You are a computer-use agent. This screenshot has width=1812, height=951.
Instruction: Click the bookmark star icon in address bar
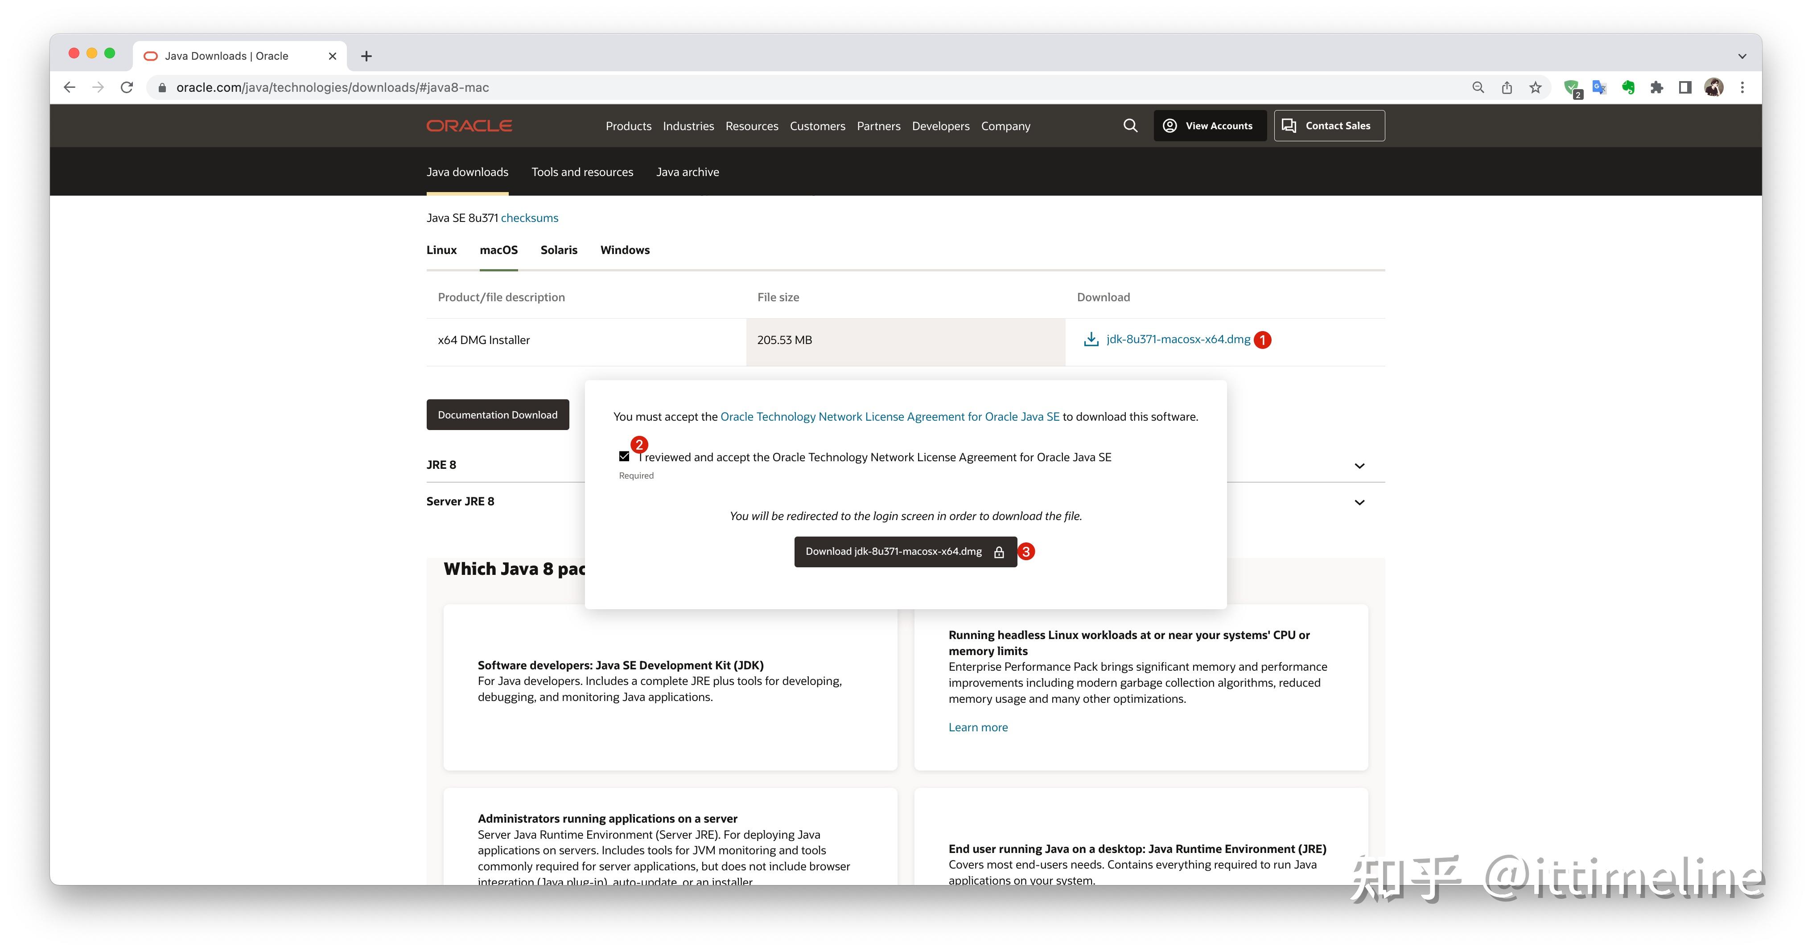coord(1535,88)
